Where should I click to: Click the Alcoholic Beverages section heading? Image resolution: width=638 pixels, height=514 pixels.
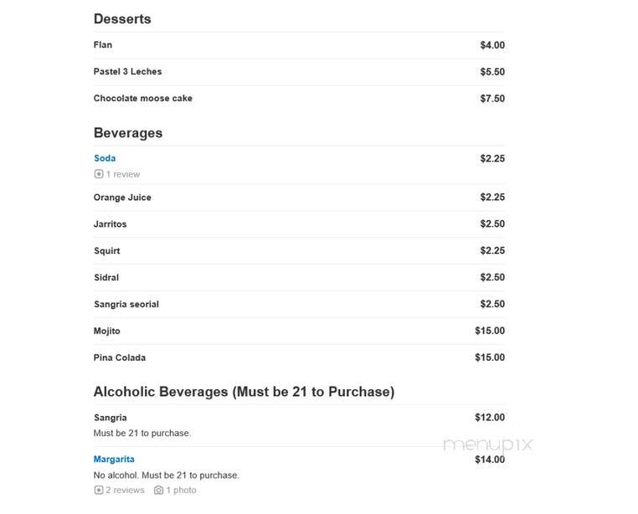[x=244, y=392]
